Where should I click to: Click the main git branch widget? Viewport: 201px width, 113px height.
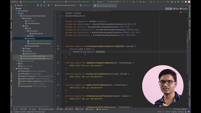pos(181,112)
